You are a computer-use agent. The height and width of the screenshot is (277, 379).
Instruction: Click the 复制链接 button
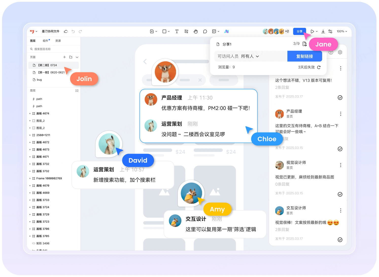coord(305,56)
